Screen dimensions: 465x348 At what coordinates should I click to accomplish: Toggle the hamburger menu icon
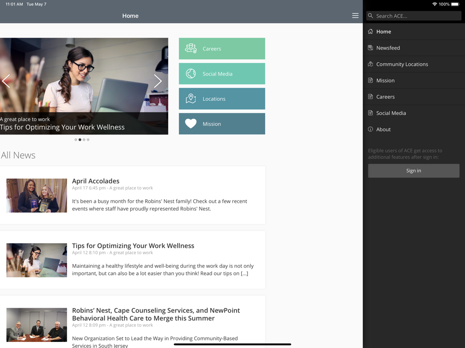355,16
